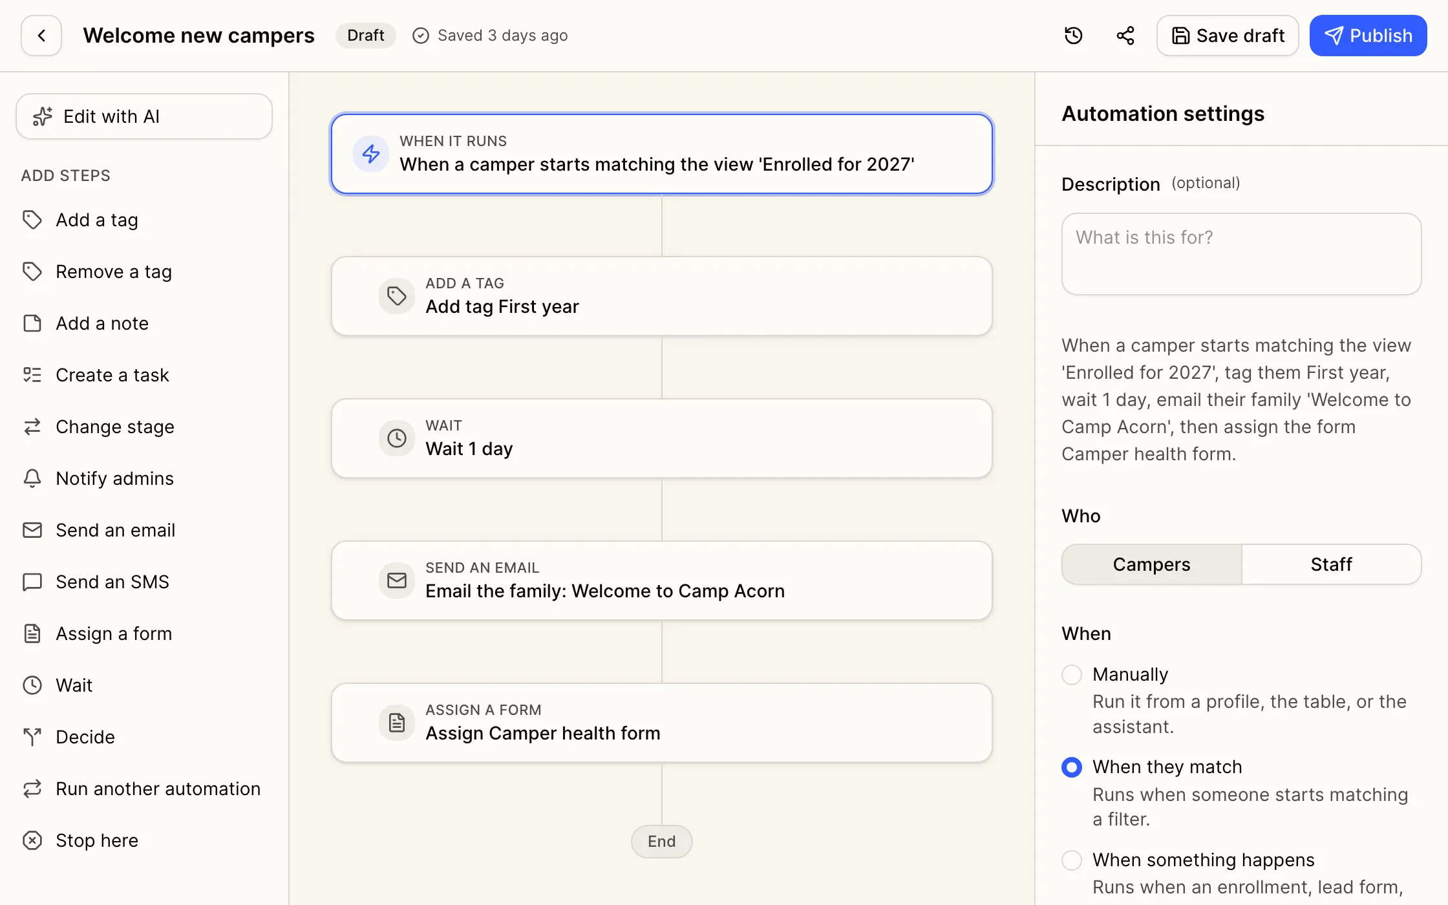Select the When it runs trigger card

click(x=661, y=154)
